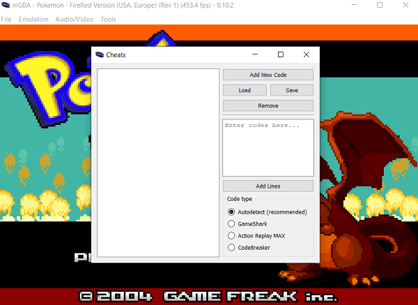
Task: Open the Tools menu
Action: point(108,19)
